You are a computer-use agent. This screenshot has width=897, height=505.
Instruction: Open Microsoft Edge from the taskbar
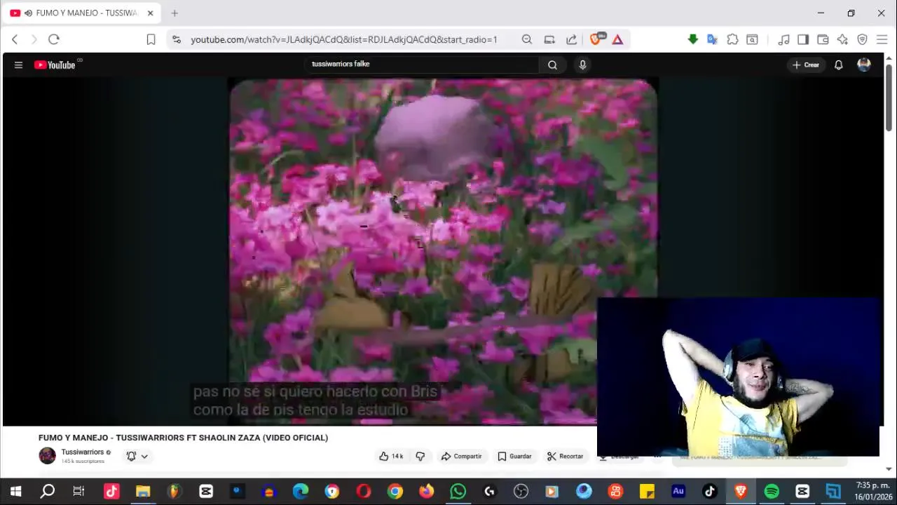(301, 492)
